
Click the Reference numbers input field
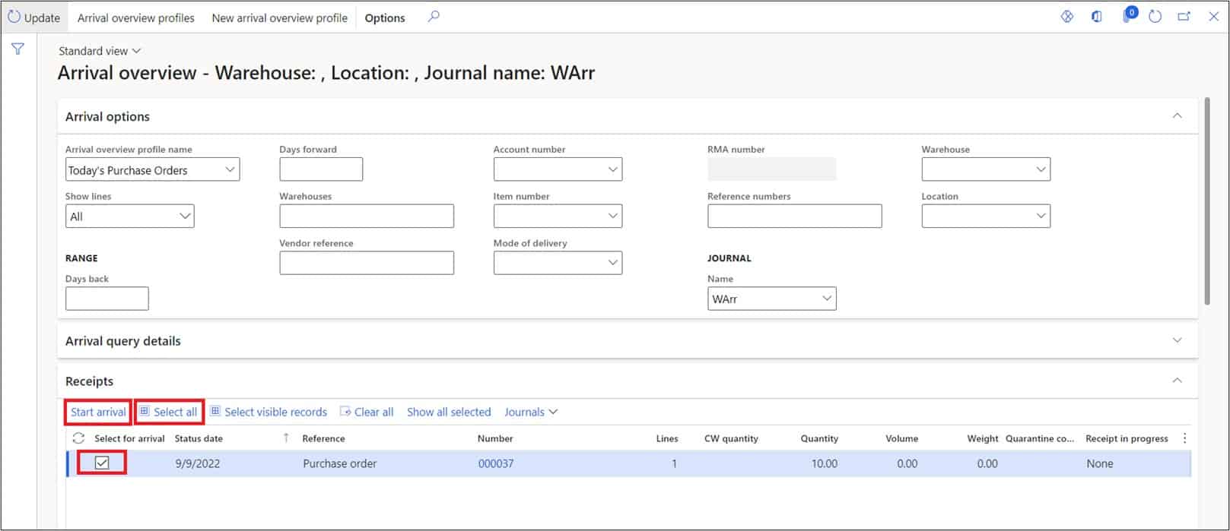[794, 217]
